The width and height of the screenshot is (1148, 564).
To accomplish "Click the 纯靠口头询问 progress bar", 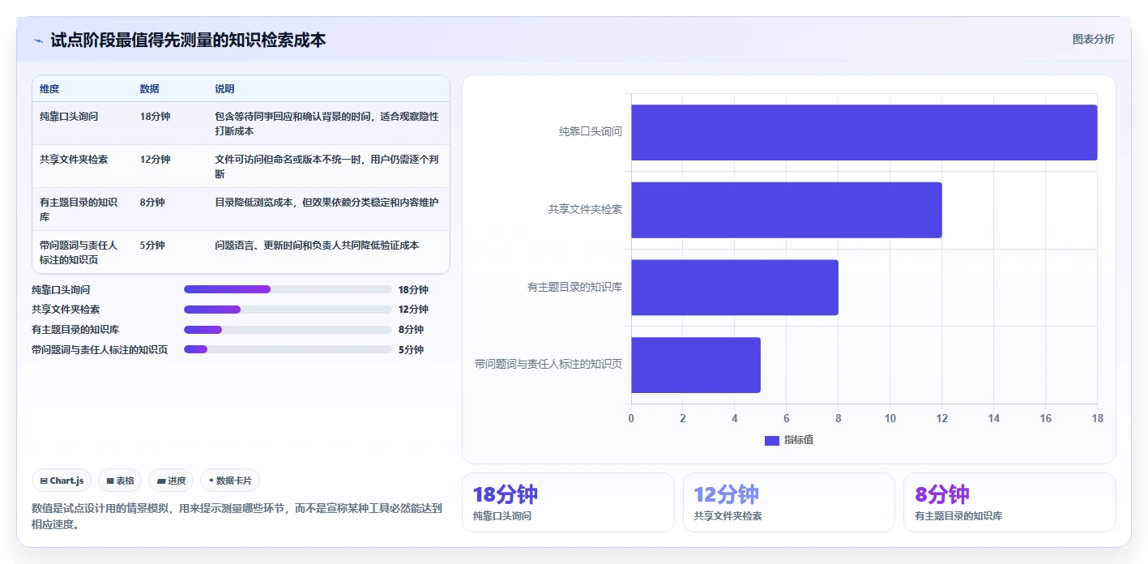I will tap(288, 289).
